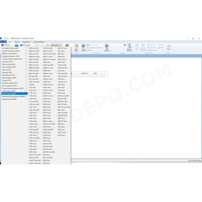Viewport: 202px width, 202px height.
Task: Click the 'Applies to' column header
Action: click(85, 73)
